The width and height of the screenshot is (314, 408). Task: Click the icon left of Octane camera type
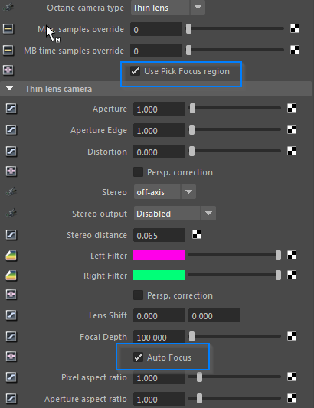[x=8, y=8]
